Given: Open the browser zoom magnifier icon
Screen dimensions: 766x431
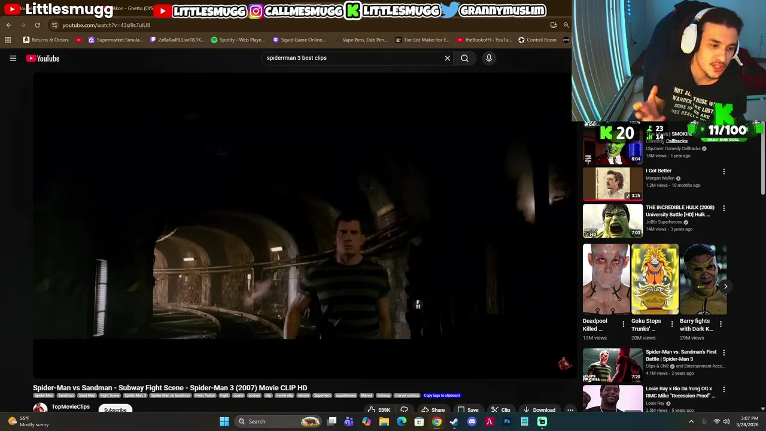Looking at the screenshot, I should click(x=566, y=25).
